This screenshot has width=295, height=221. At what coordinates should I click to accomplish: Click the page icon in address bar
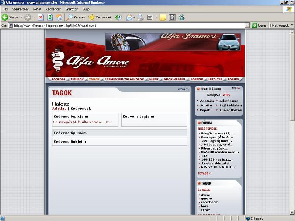click(x=11, y=25)
